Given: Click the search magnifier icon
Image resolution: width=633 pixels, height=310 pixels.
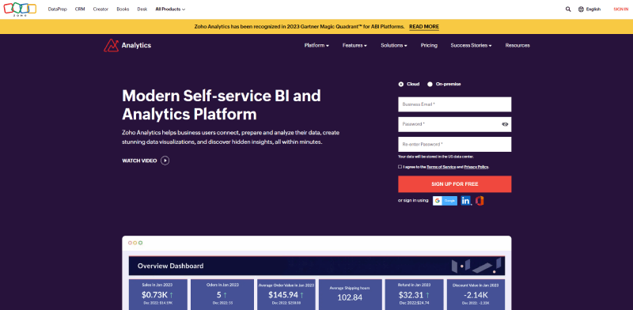Looking at the screenshot, I should click(568, 9).
